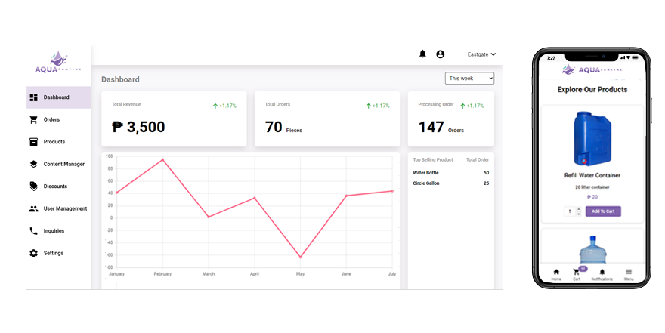Tap the round water gallon product image
Screen dimensions: 665x333
click(x=592, y=250)
